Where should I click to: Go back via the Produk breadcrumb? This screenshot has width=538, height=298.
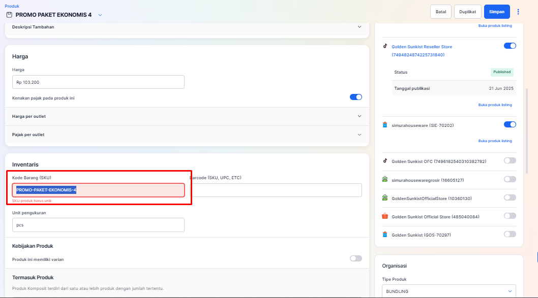pyautogui.click(x=11, y=6)
